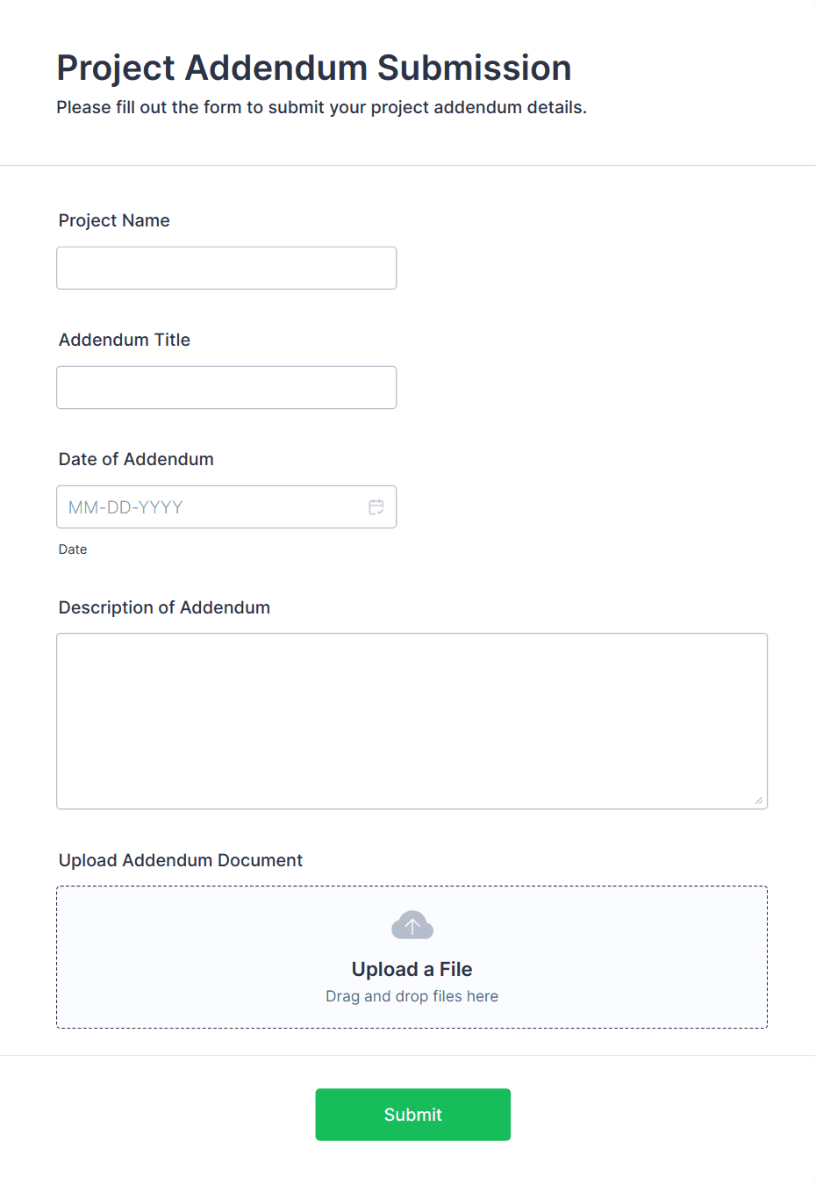
Task: Click the textarea resize handle icon
Action: pyautogui.click(x=757, y=799)
